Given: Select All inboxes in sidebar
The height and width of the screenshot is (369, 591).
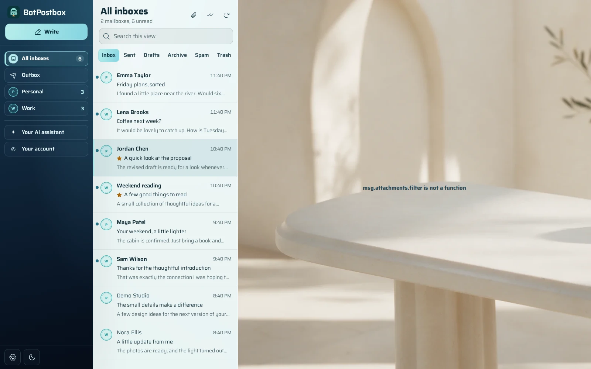Looking at the screenshot, I should (46, 59).
